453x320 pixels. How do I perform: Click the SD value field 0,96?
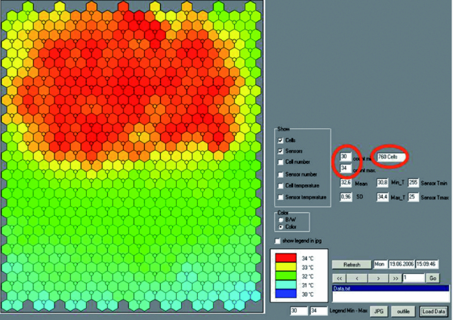click(x=346, y=197)
